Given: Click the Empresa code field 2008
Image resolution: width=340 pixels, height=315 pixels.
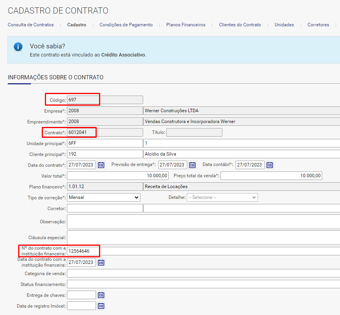Looking at the screenshot, I should tap(105, 111).
